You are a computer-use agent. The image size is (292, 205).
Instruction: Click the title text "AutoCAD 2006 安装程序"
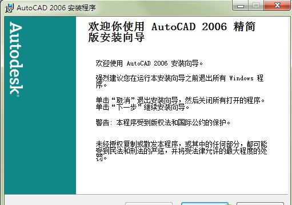point(56,8)
